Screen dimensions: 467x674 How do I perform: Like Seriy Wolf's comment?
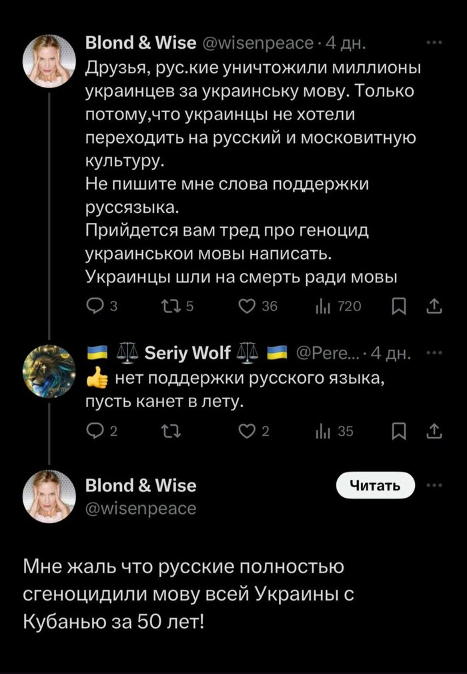click(248, 432)
